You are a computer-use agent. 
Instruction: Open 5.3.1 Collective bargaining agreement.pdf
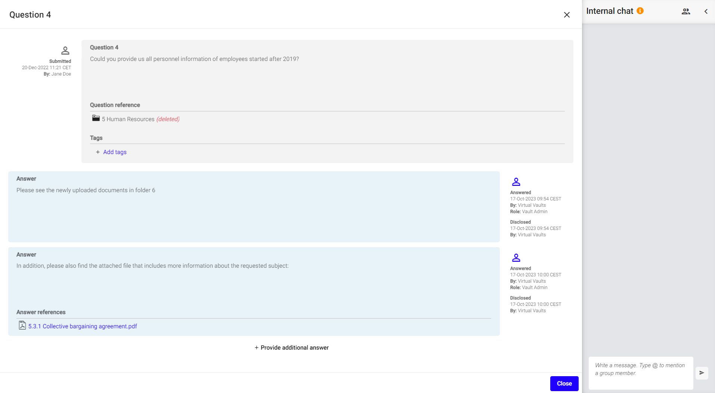[83, 326]
